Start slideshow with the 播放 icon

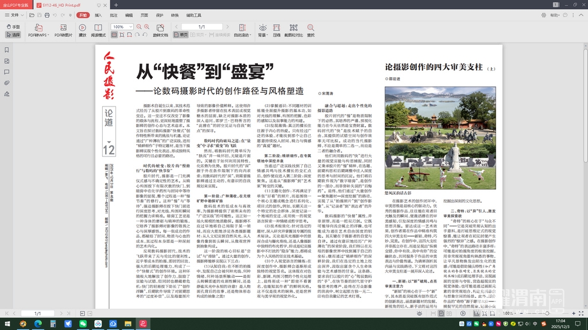click(x=82, y=30)
